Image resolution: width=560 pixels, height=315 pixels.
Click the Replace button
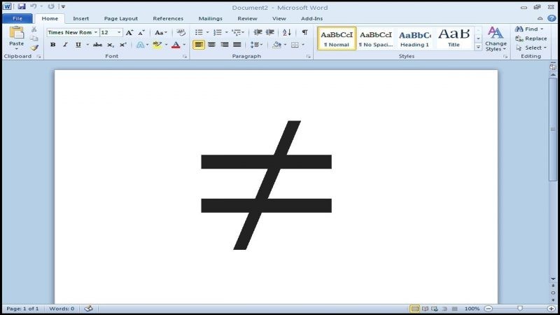[531, 38]
